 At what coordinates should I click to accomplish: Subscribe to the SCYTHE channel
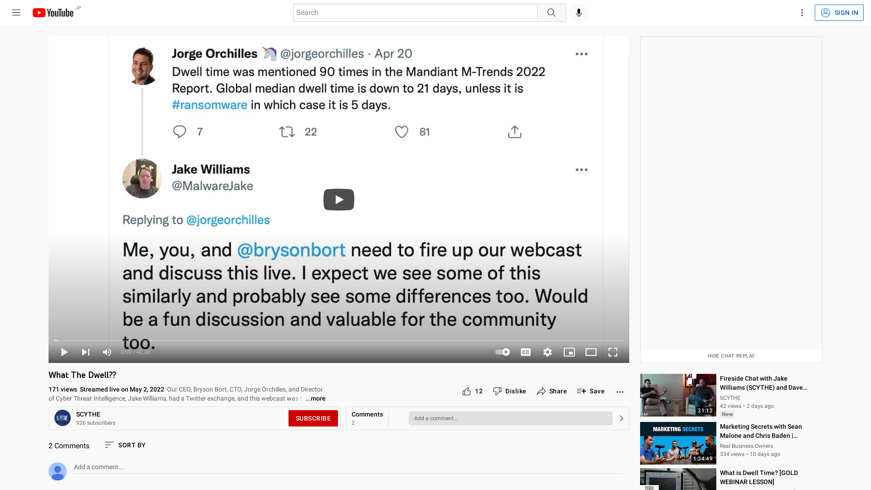point(313,418)
